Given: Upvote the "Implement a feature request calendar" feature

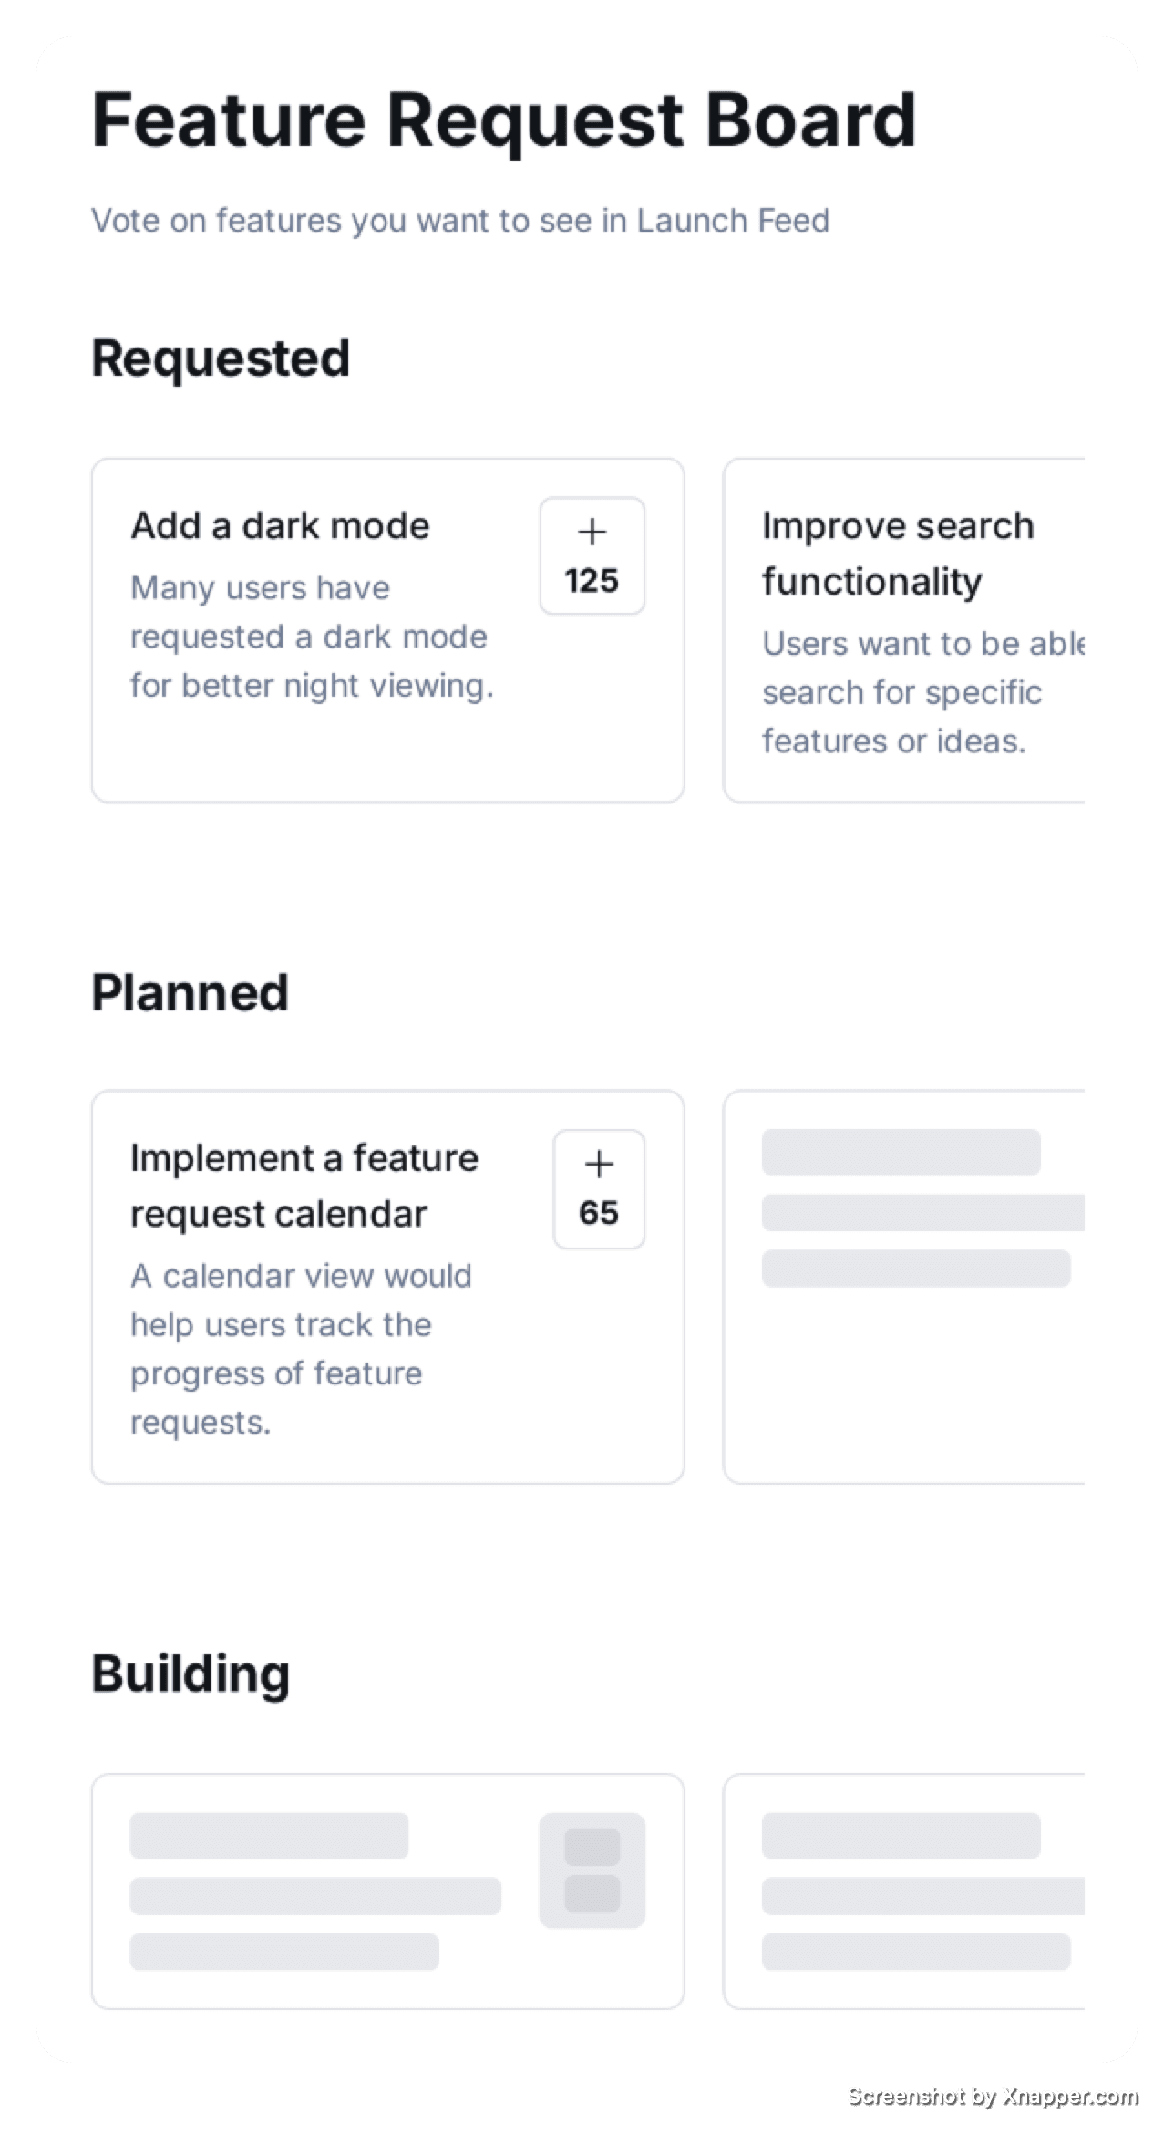Looking at the screenshot, I should pos(598,1188).
